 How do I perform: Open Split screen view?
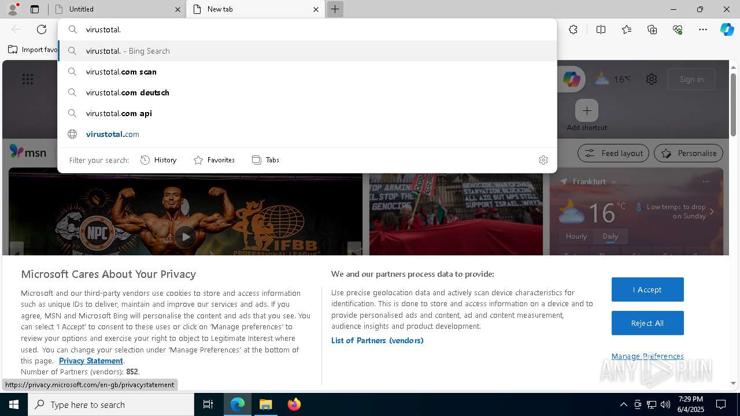point(601,29)
